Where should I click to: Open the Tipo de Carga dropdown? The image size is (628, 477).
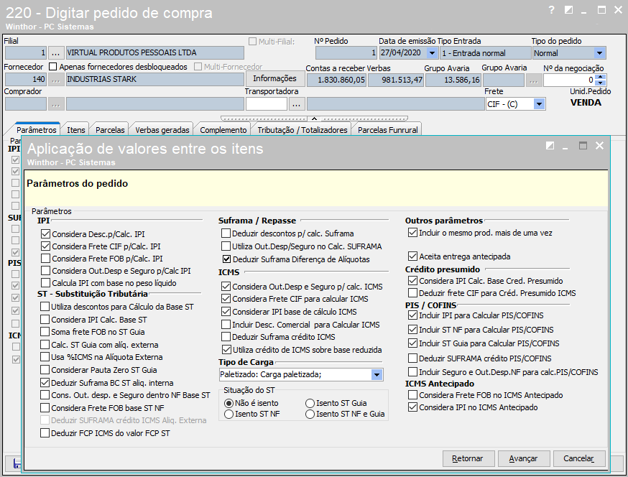click(x=377, y=375)
